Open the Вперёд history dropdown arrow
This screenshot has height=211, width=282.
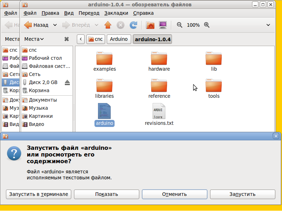(97, 25)
